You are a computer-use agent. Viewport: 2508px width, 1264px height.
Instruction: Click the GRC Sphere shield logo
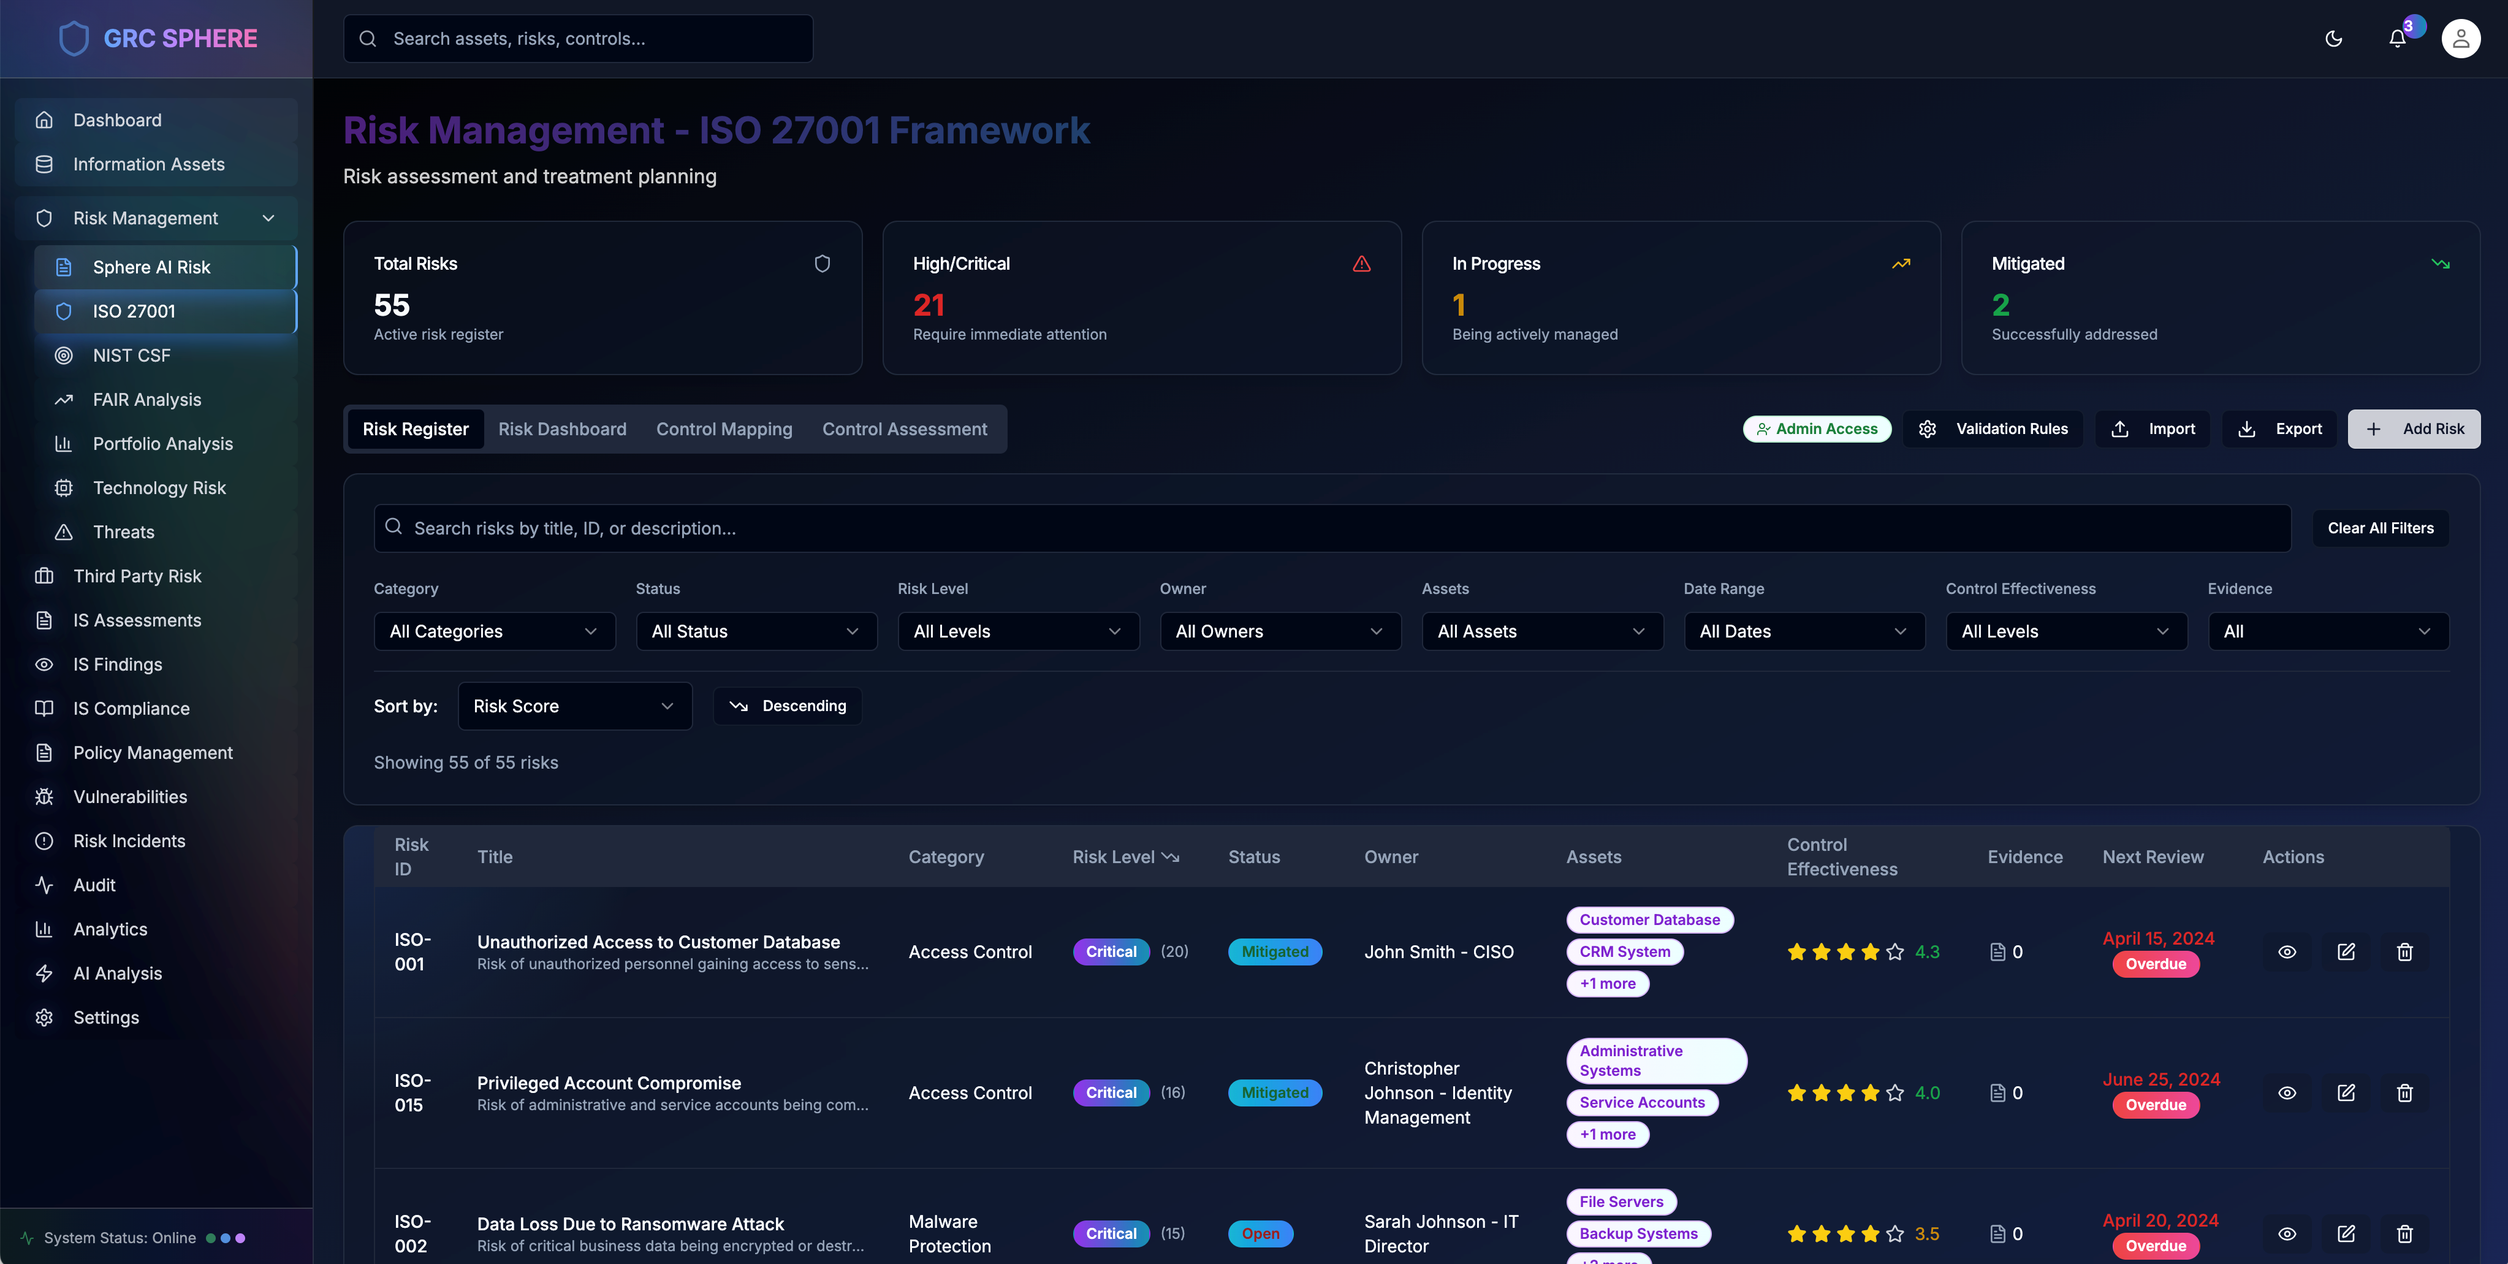pos(74,39)
